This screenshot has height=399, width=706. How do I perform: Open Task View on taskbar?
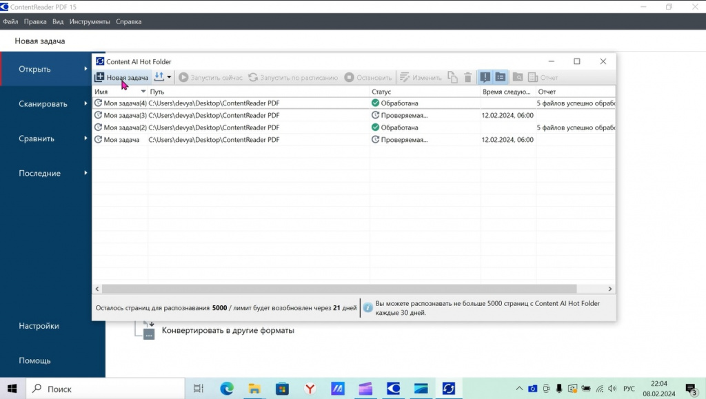click(198, 389)
